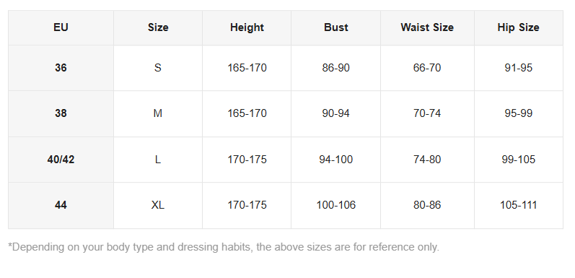The height and width of the screenshot is (278, 575).
Task: Click the 94-100 bust cell
Action: click(336, 160)
